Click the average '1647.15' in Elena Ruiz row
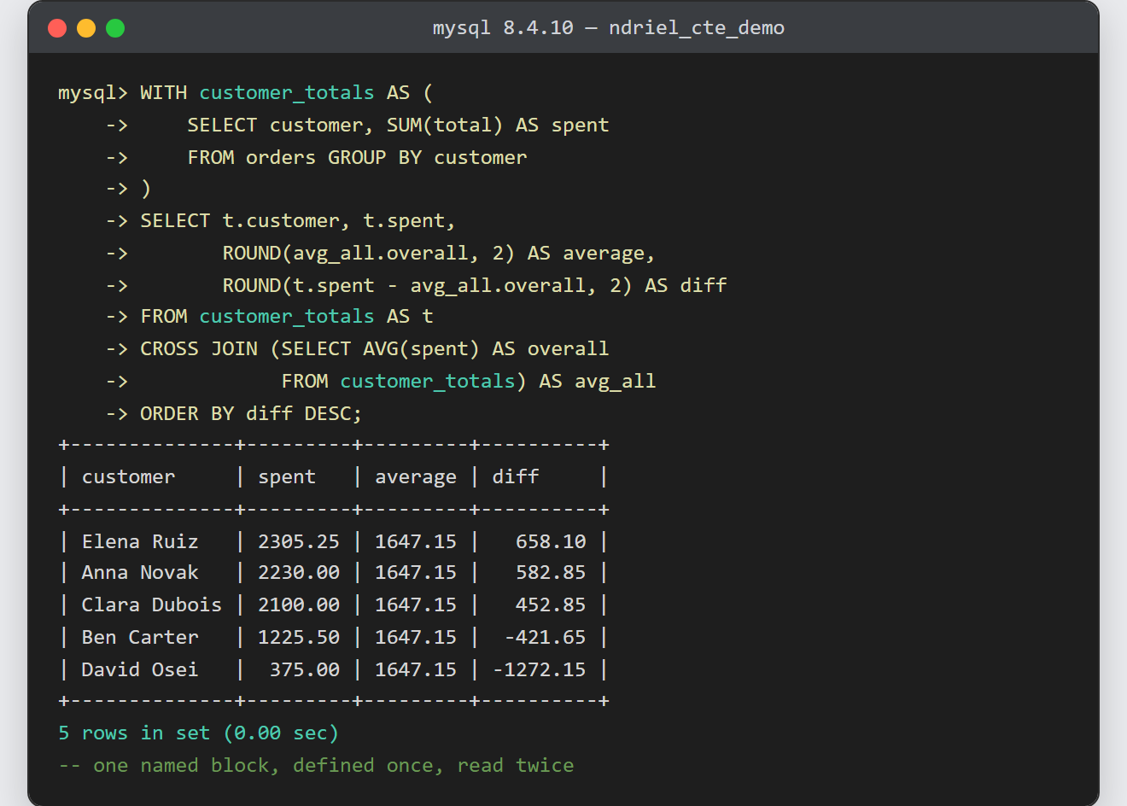 416,541
